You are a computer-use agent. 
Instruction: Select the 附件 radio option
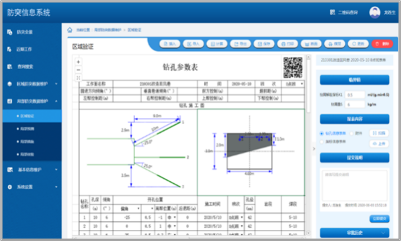coord(351,133)
